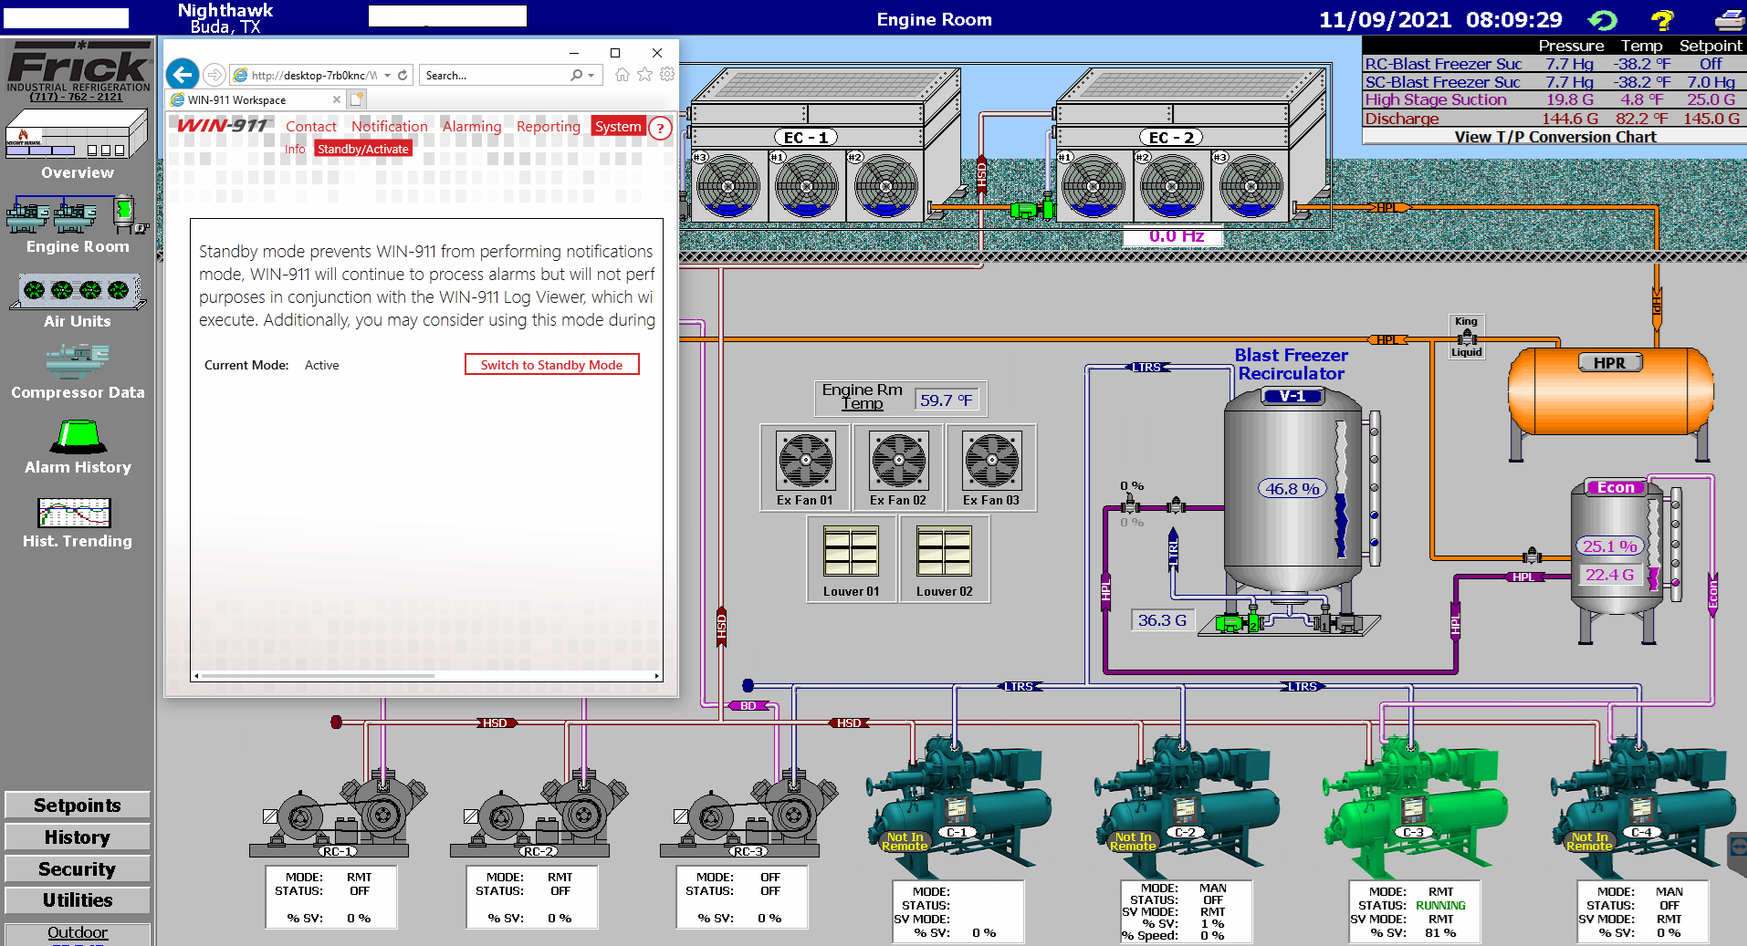Click the browser address field
The height and width of the screenshot is (946, 1747).
tap(314, 75)
